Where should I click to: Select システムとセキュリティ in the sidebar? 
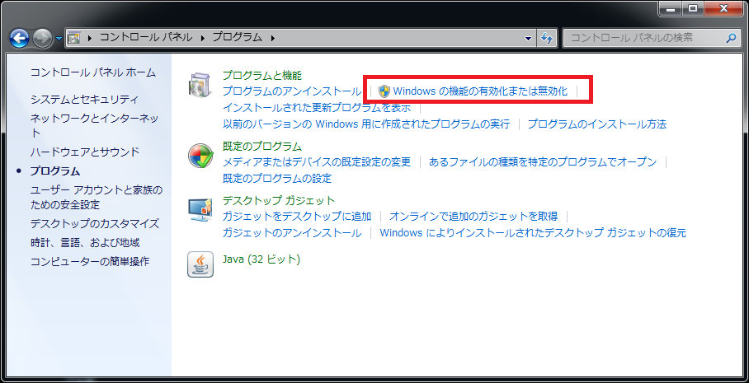pos(85,99)
